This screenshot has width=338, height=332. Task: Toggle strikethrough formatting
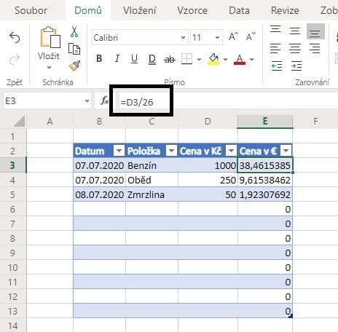click(x=170, y=59)
